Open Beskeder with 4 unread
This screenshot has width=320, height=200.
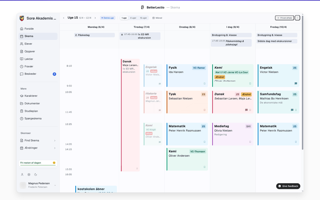[38, 74]
